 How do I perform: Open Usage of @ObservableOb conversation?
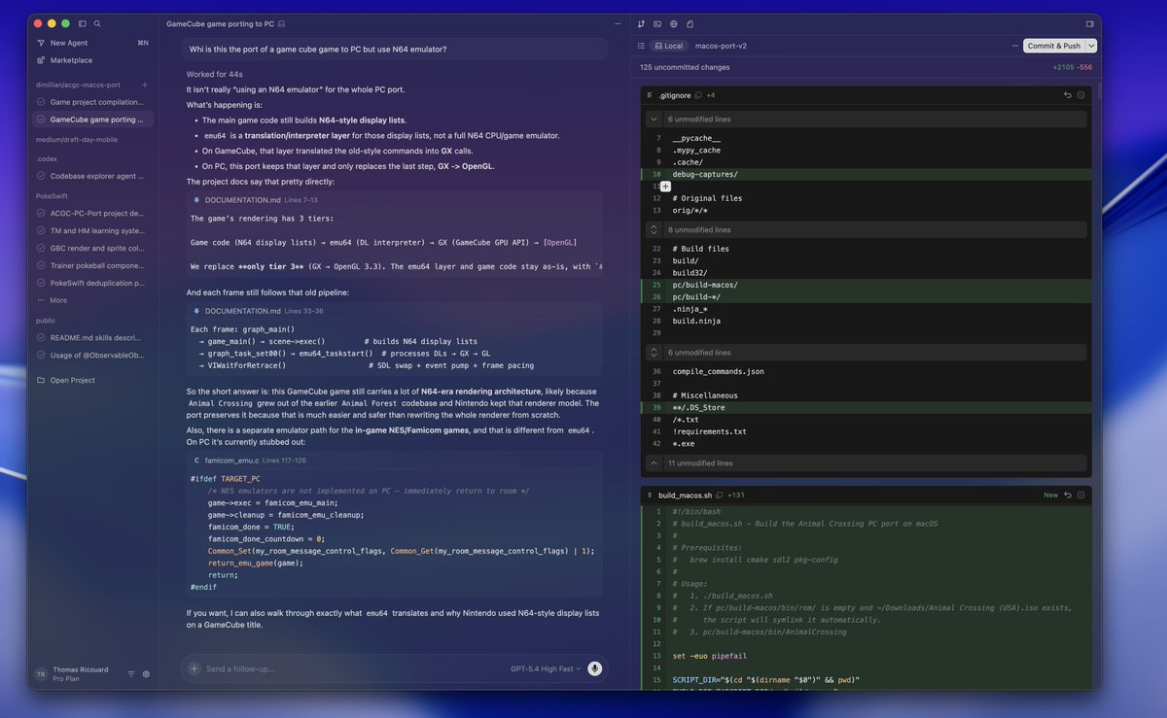[92, 355]
